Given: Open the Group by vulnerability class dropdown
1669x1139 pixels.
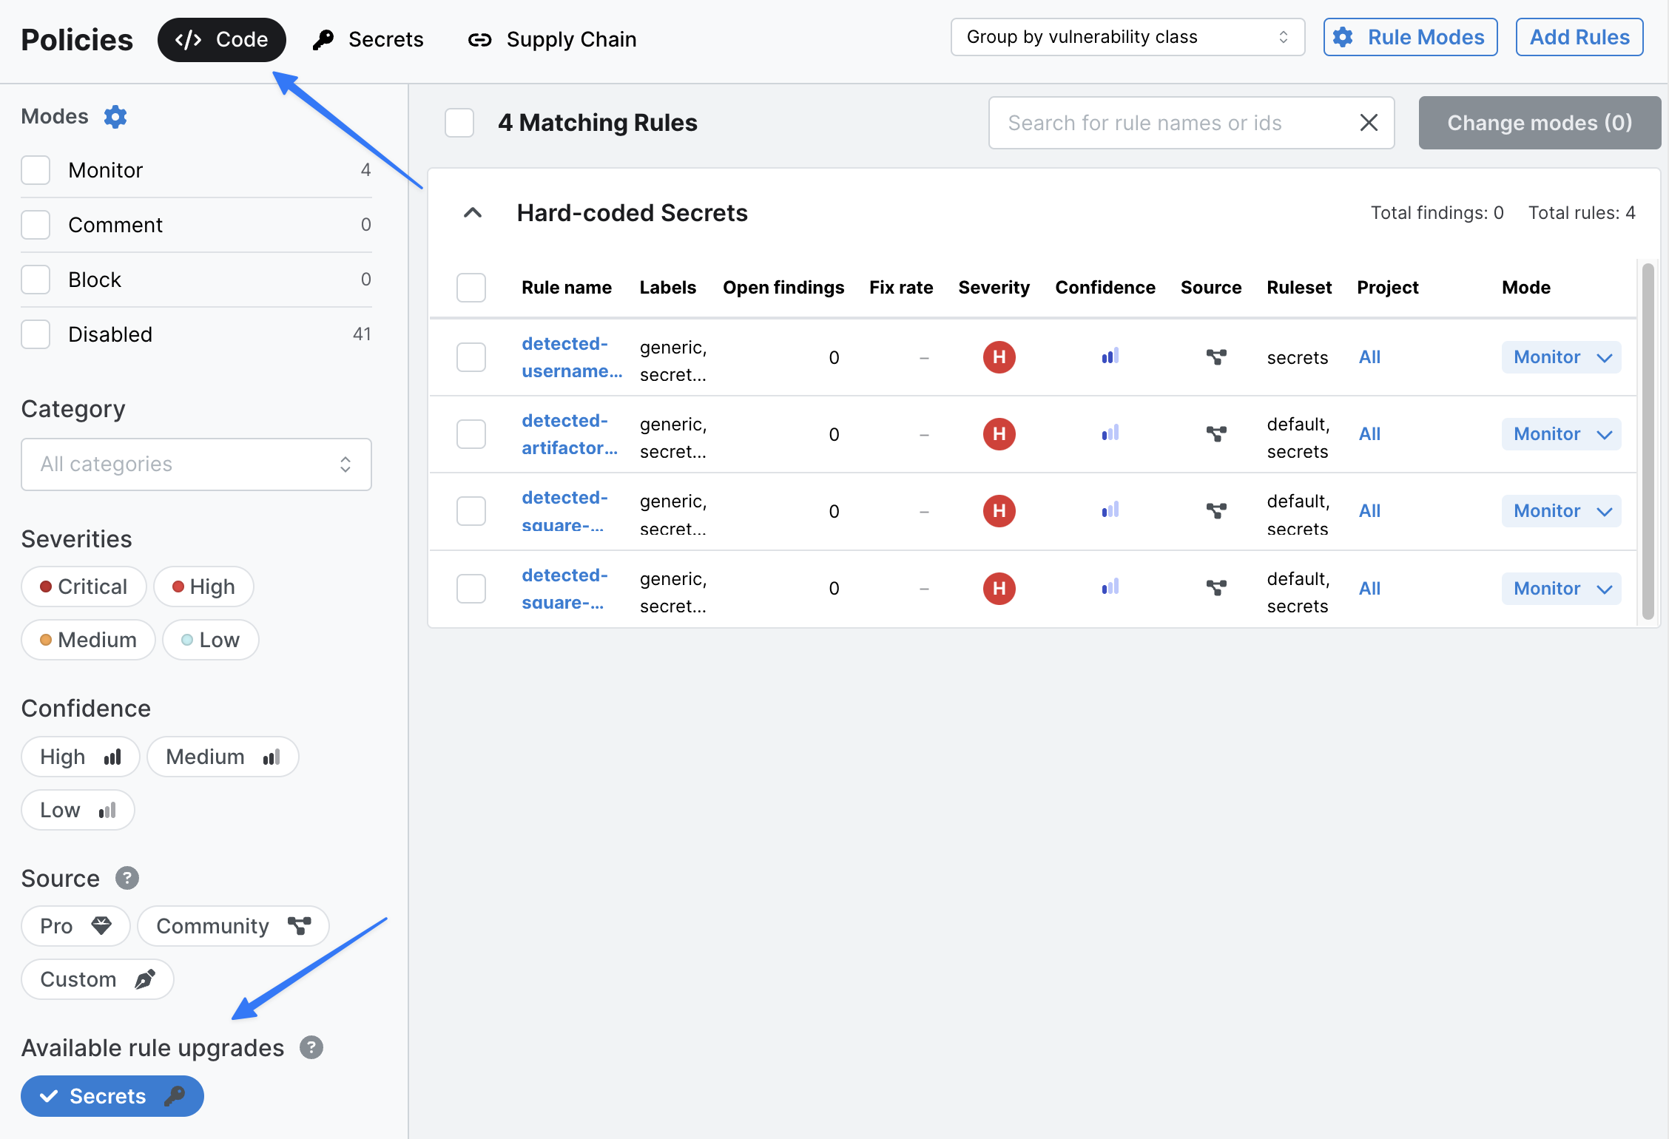Looking at the screenshot, I should [1127, 37].
